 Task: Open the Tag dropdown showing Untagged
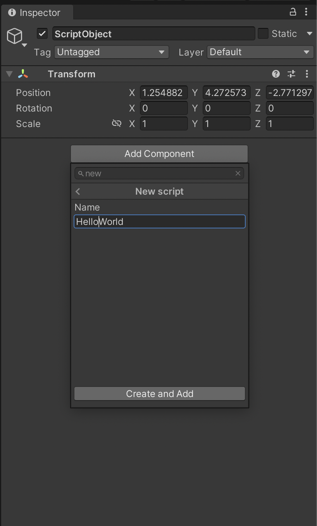(111, 52)
